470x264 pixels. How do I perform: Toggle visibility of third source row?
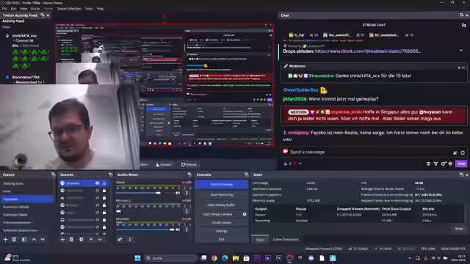tap(97, 198)
